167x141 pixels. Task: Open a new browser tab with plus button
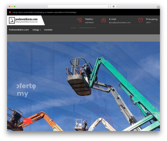pos(158,7)
